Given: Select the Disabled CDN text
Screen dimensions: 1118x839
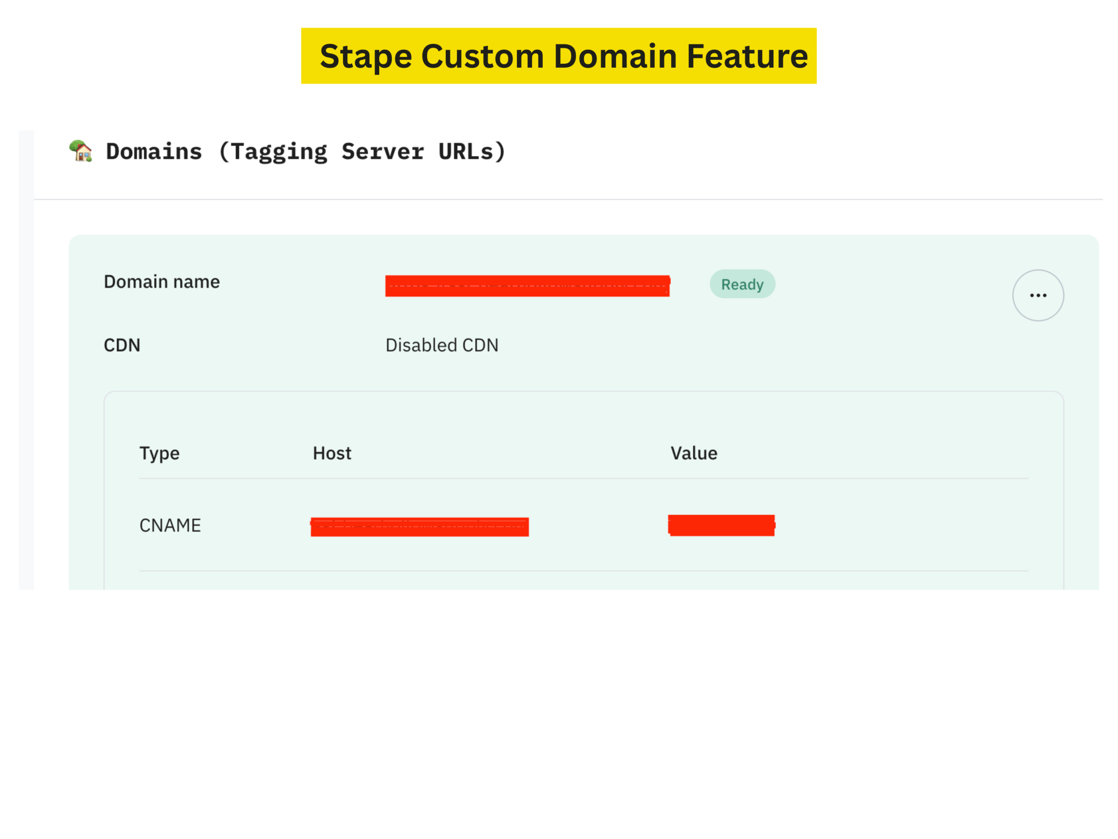Looking at the screenshot, I should [x=442, y=345].
